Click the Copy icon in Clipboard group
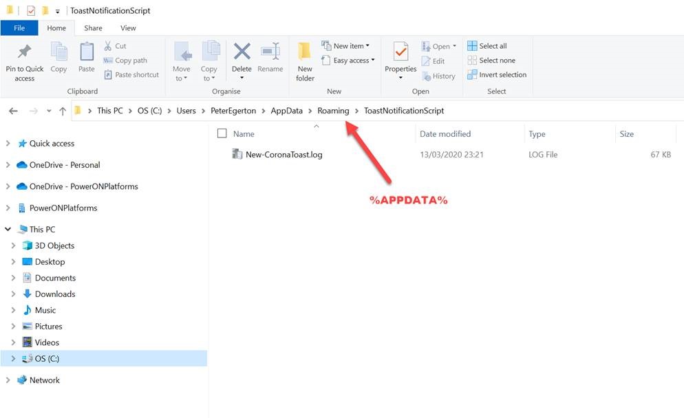684x418 pixels. 59,52
